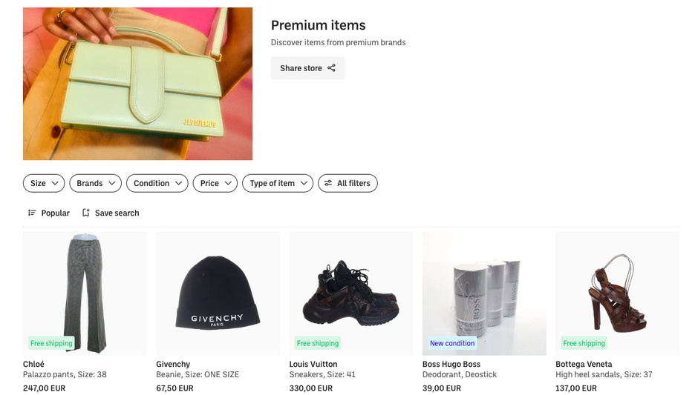Click the share icon beside Share store
The width and height of the screenshot is (698, 395).
point(331,68)
